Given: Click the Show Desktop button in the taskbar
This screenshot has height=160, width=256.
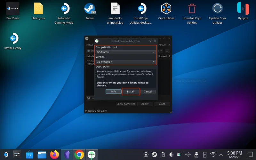Looking at the screenshot, I should coord(250,155).
